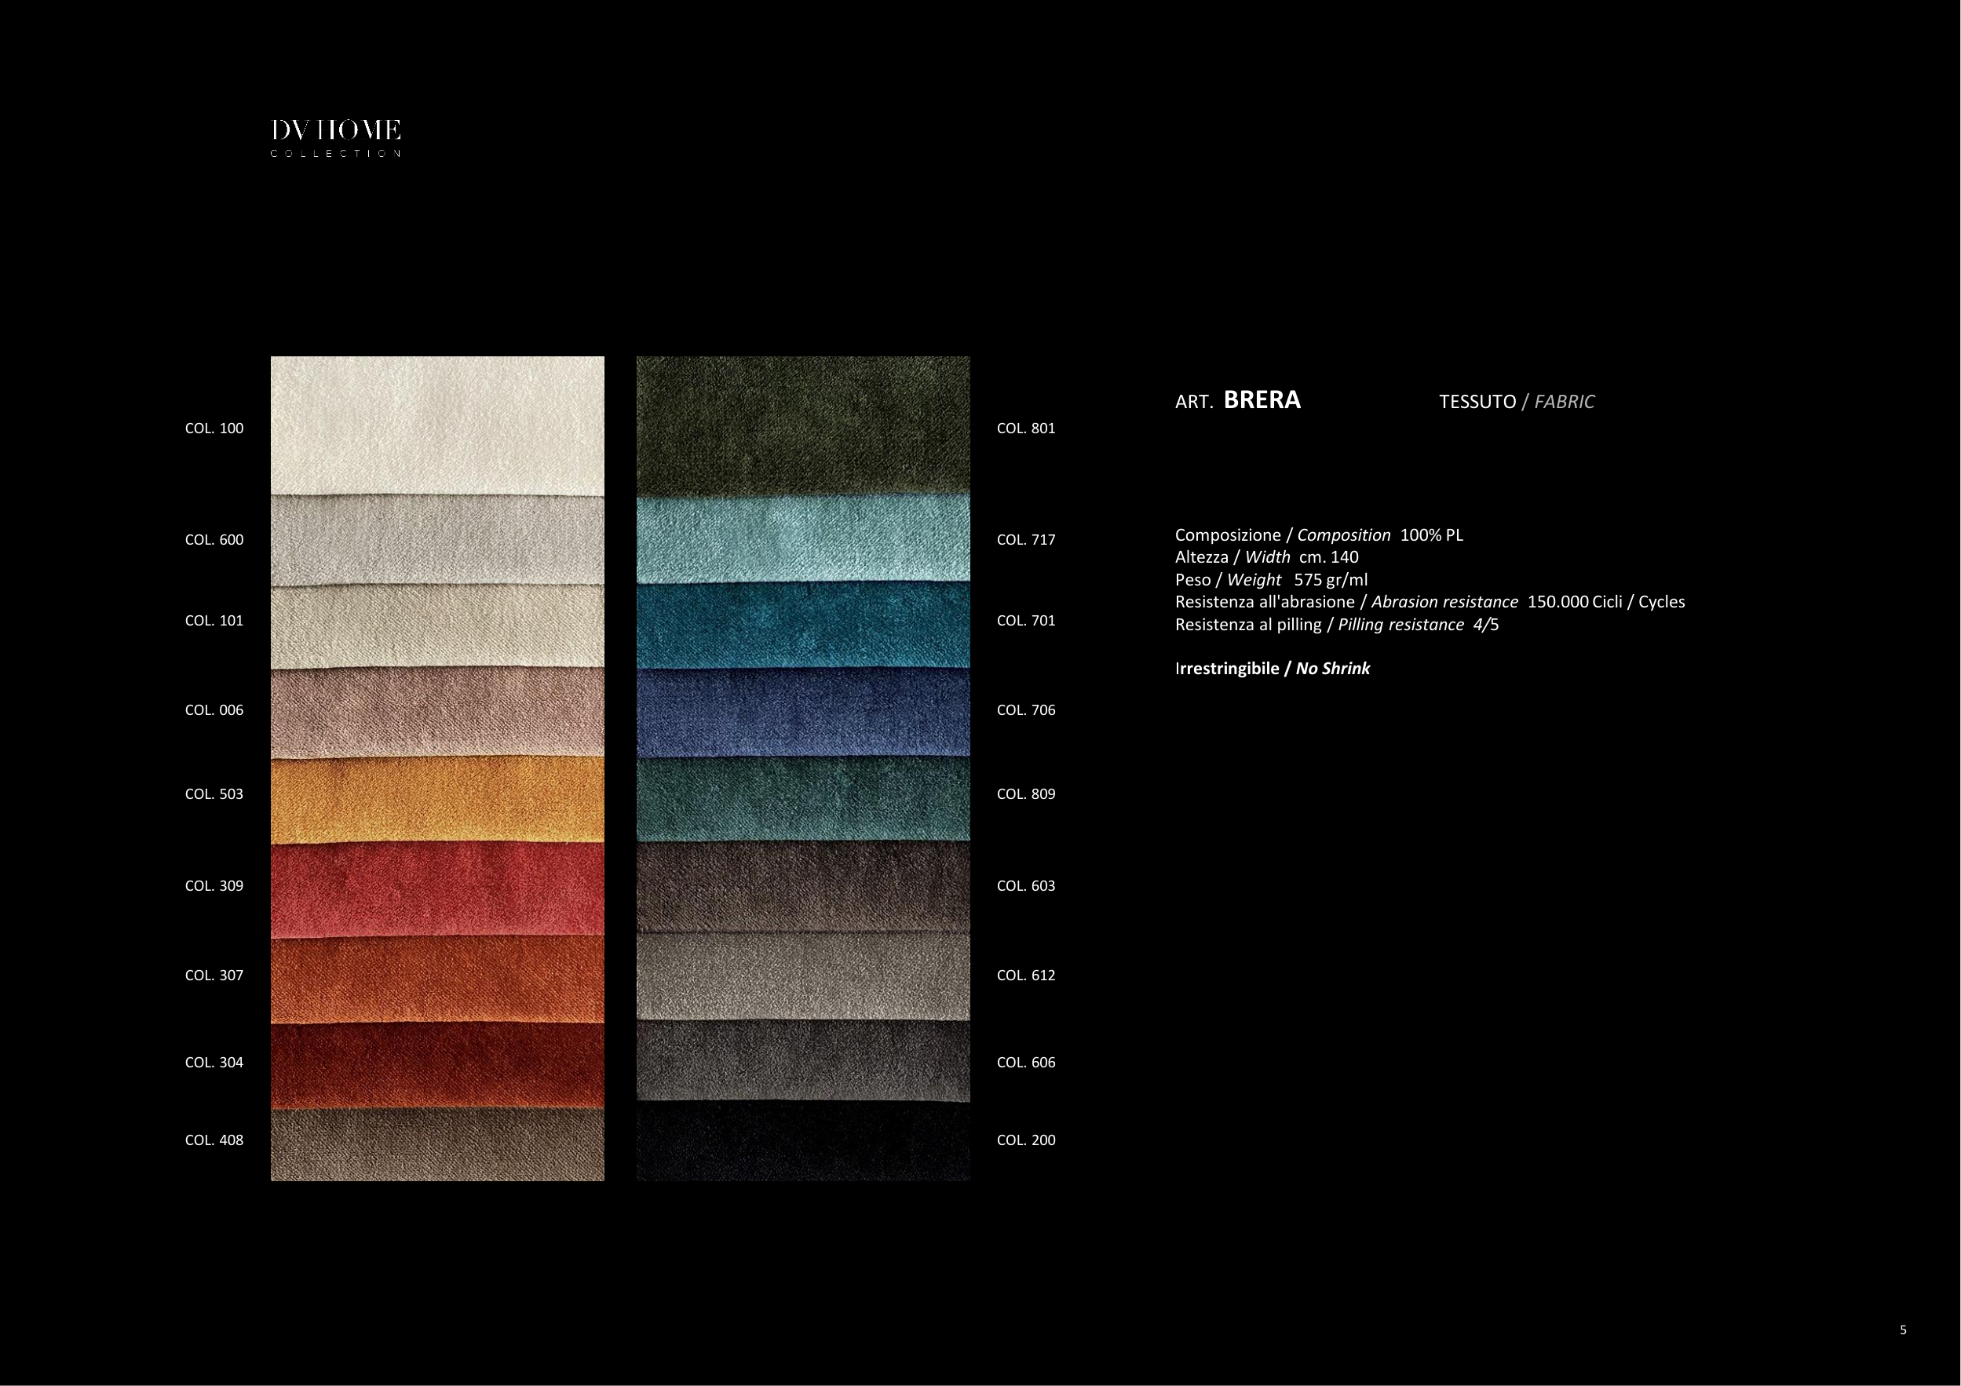Click the dark olive green COL. 801 swatch

(803, 425)
